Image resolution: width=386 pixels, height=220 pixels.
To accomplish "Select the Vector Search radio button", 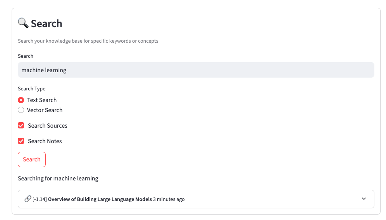I will 21,110.
